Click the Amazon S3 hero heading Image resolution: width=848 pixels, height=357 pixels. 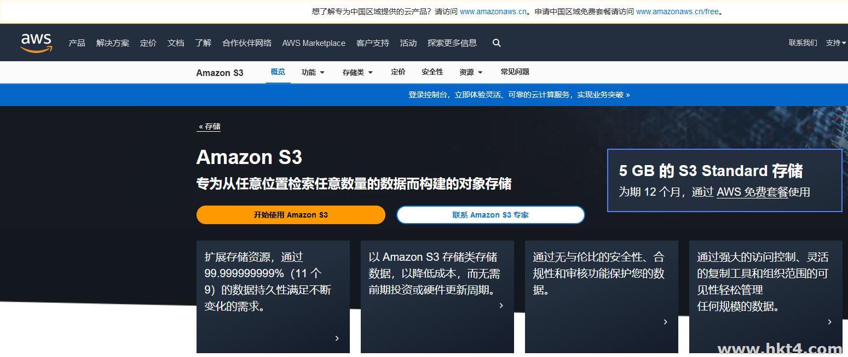tap(249, 157)
